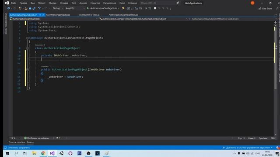Image resolution: width=280 pixels, height=157 pixels.
Task: Start debugging with the green play icon
Action: (88, 8)
